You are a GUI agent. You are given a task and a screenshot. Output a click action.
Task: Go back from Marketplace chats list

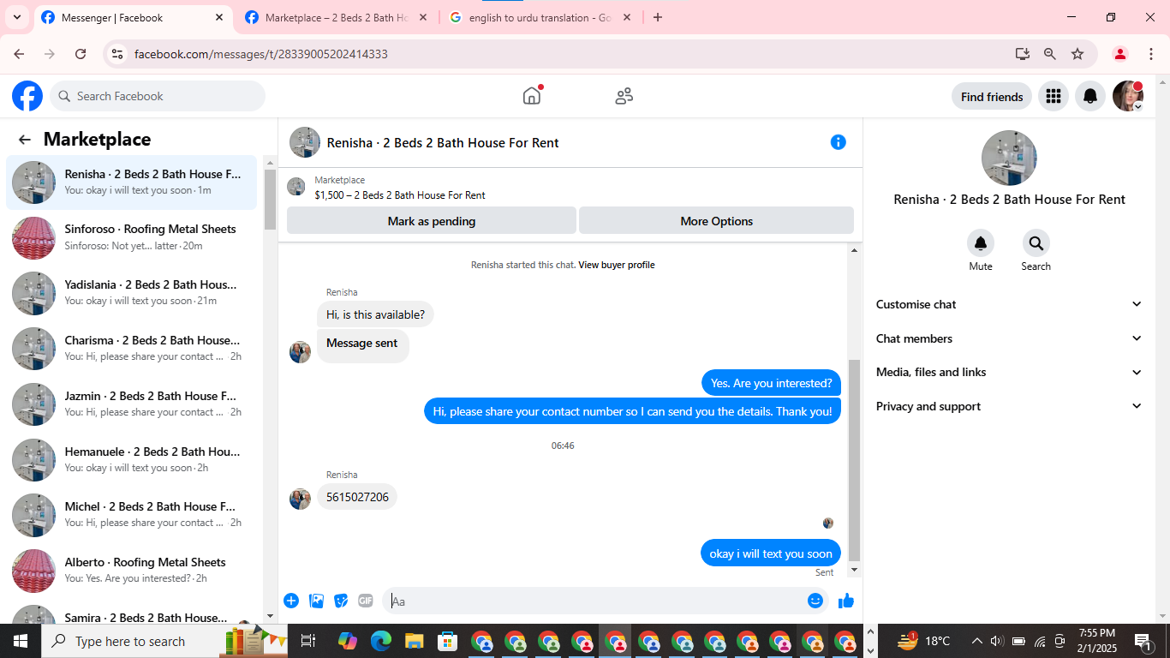point(25,140)
